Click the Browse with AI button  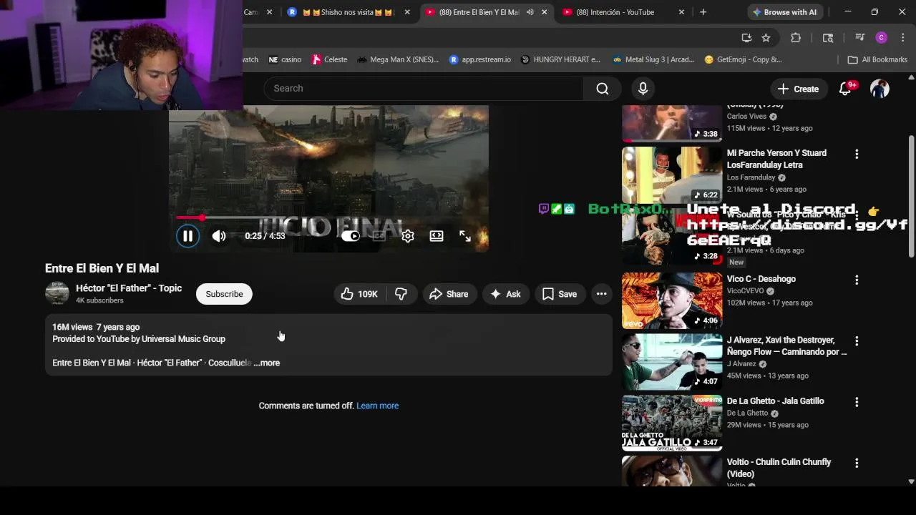pyautogui.click(x=784, y=12)
